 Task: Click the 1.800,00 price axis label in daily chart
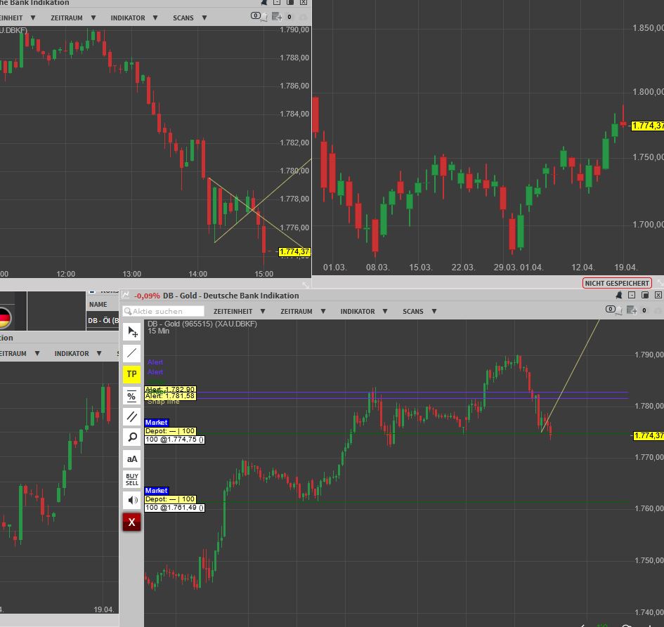[648, 91]
